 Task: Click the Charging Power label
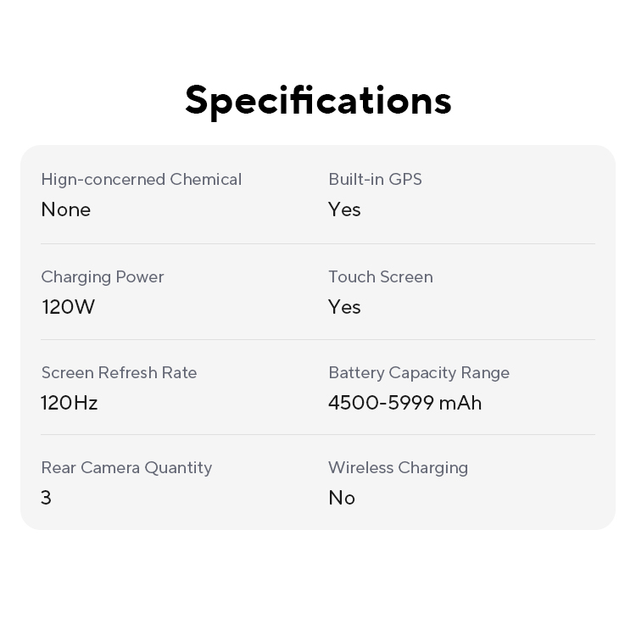(103, 276)
